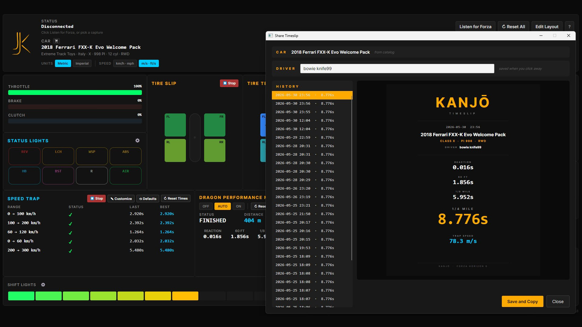
Task: Click the first green shift light
Action: (21, 296)
